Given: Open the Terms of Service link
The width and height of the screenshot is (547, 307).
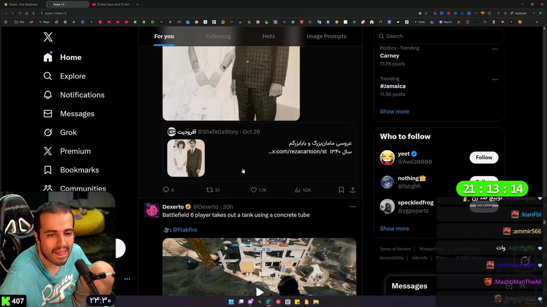Looking at the screenshot, I should pos(395,249).
